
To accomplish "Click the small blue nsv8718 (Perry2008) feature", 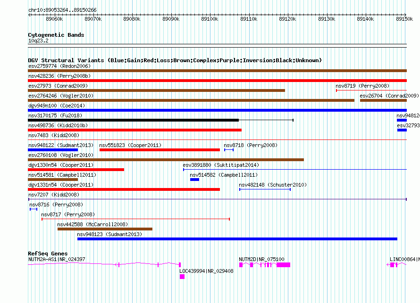I will coord(229,150).
